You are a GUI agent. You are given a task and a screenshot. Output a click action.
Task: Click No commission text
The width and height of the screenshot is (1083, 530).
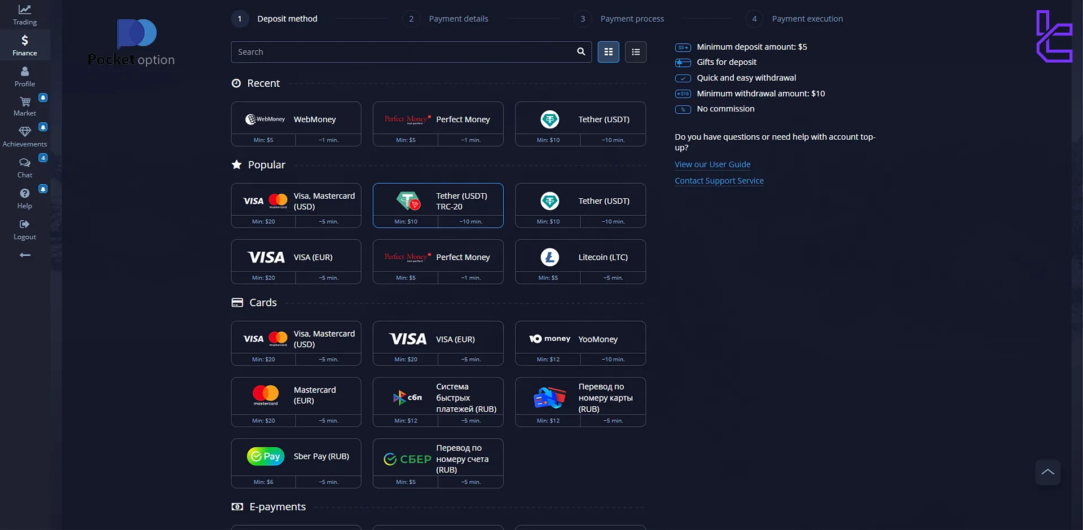(725, 109)
